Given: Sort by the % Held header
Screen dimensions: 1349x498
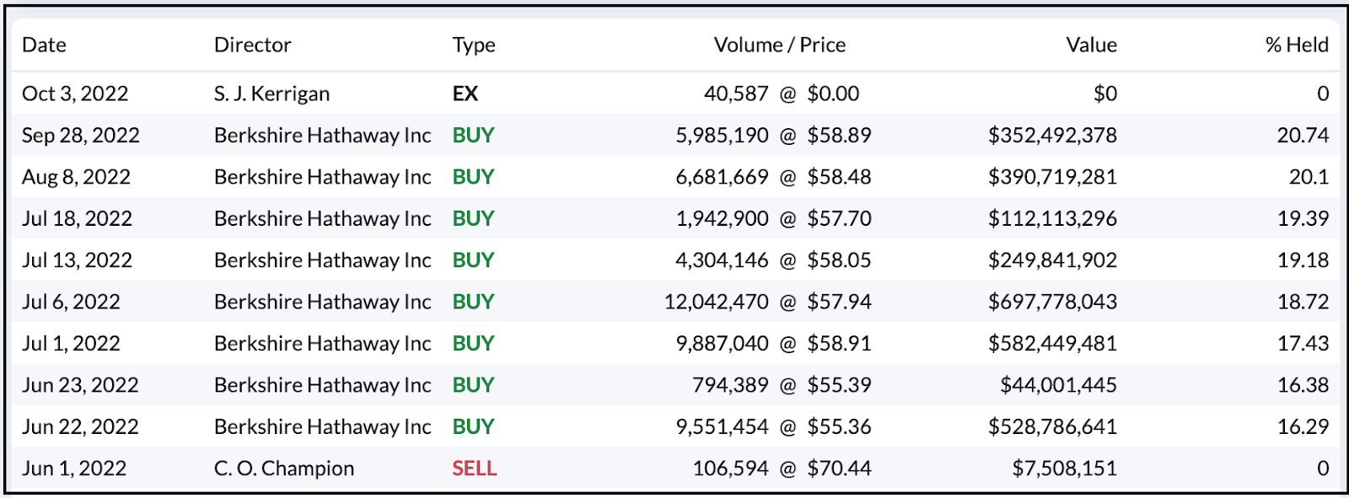Looking at the screenshot, I should pos(1296,45).
